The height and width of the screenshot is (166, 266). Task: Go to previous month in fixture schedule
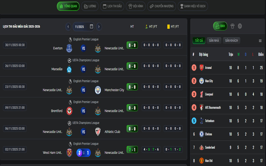[x=68, y=27]
